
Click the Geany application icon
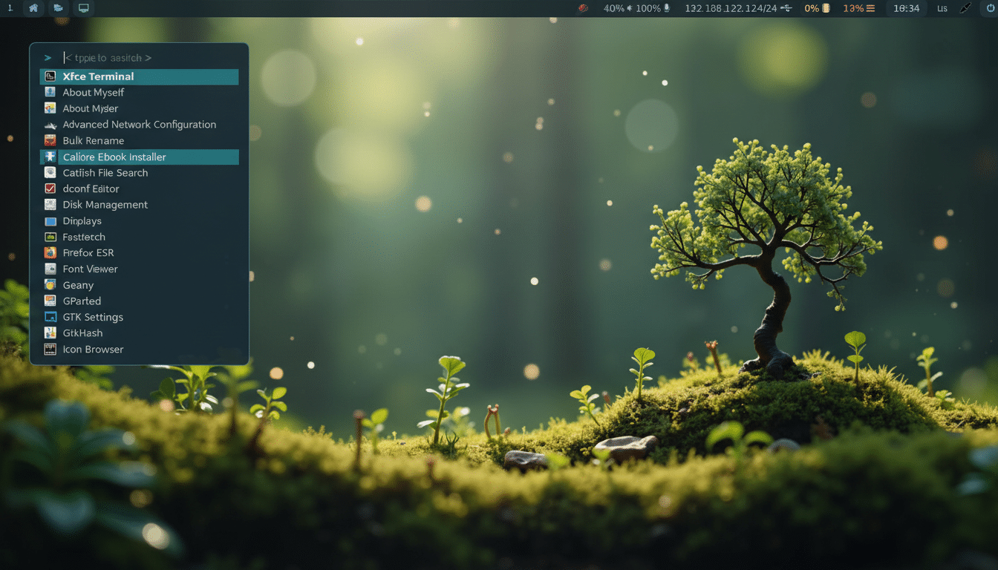(50, 284)
